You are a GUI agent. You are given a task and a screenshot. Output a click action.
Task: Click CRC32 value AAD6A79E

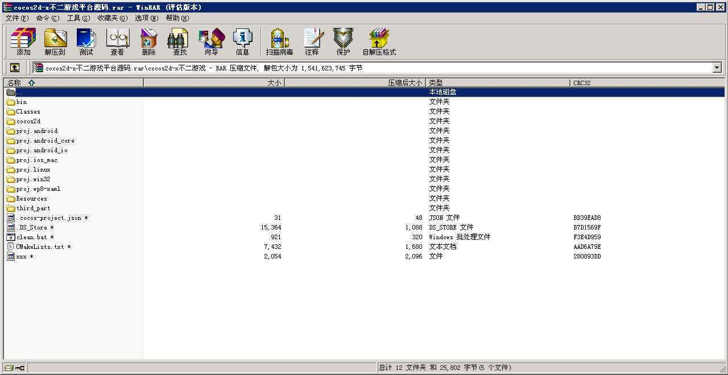tap(588, 247)
